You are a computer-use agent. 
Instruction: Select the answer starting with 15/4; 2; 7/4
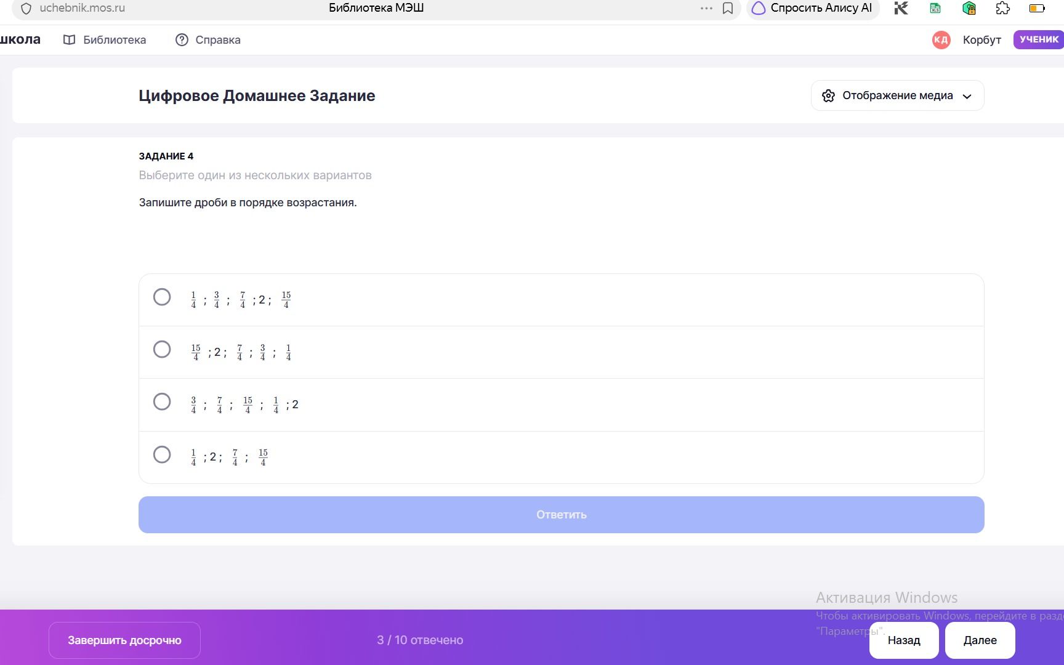(561, 352)
